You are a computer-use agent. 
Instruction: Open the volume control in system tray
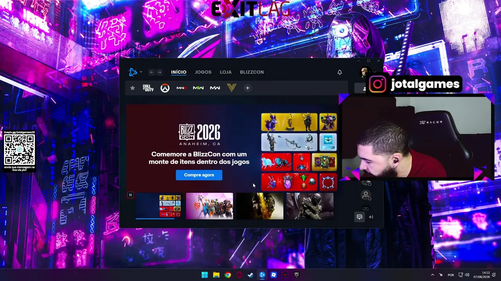tap(467, 275)
